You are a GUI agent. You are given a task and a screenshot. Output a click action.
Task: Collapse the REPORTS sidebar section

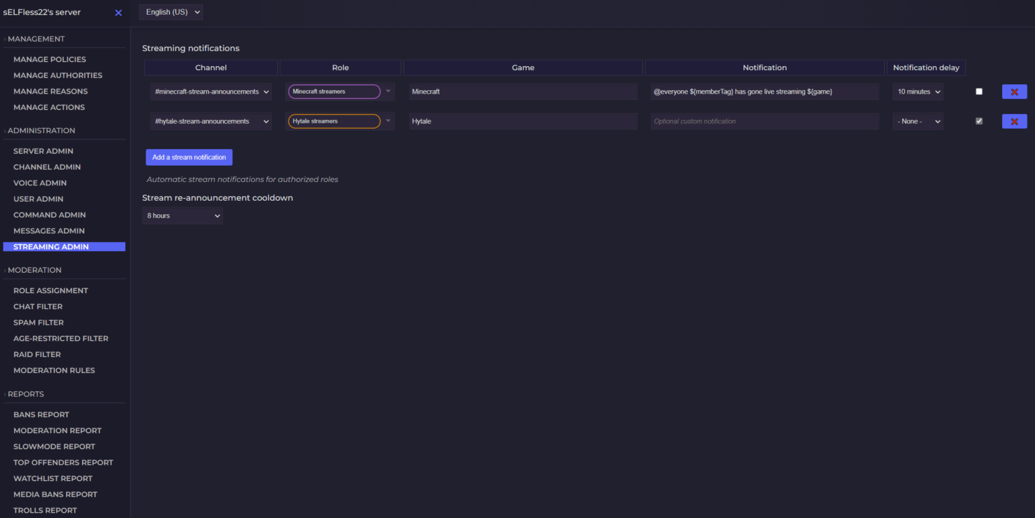[x=25, y=394]
